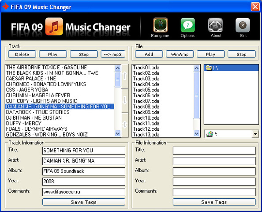Image resolution: width=262 pixels, height=212 pixels.
Task: Click the Track Information Title field
Action: click(84, 151)
